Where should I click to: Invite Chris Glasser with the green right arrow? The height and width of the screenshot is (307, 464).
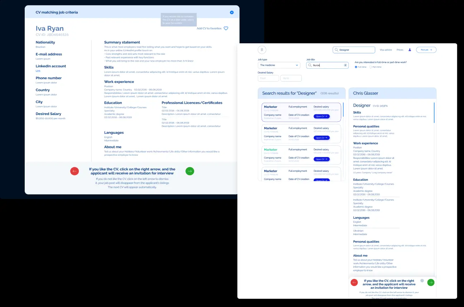(431, 282)
